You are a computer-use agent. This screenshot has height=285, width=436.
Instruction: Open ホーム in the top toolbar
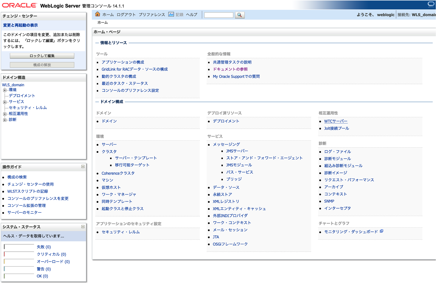[108, 15]
